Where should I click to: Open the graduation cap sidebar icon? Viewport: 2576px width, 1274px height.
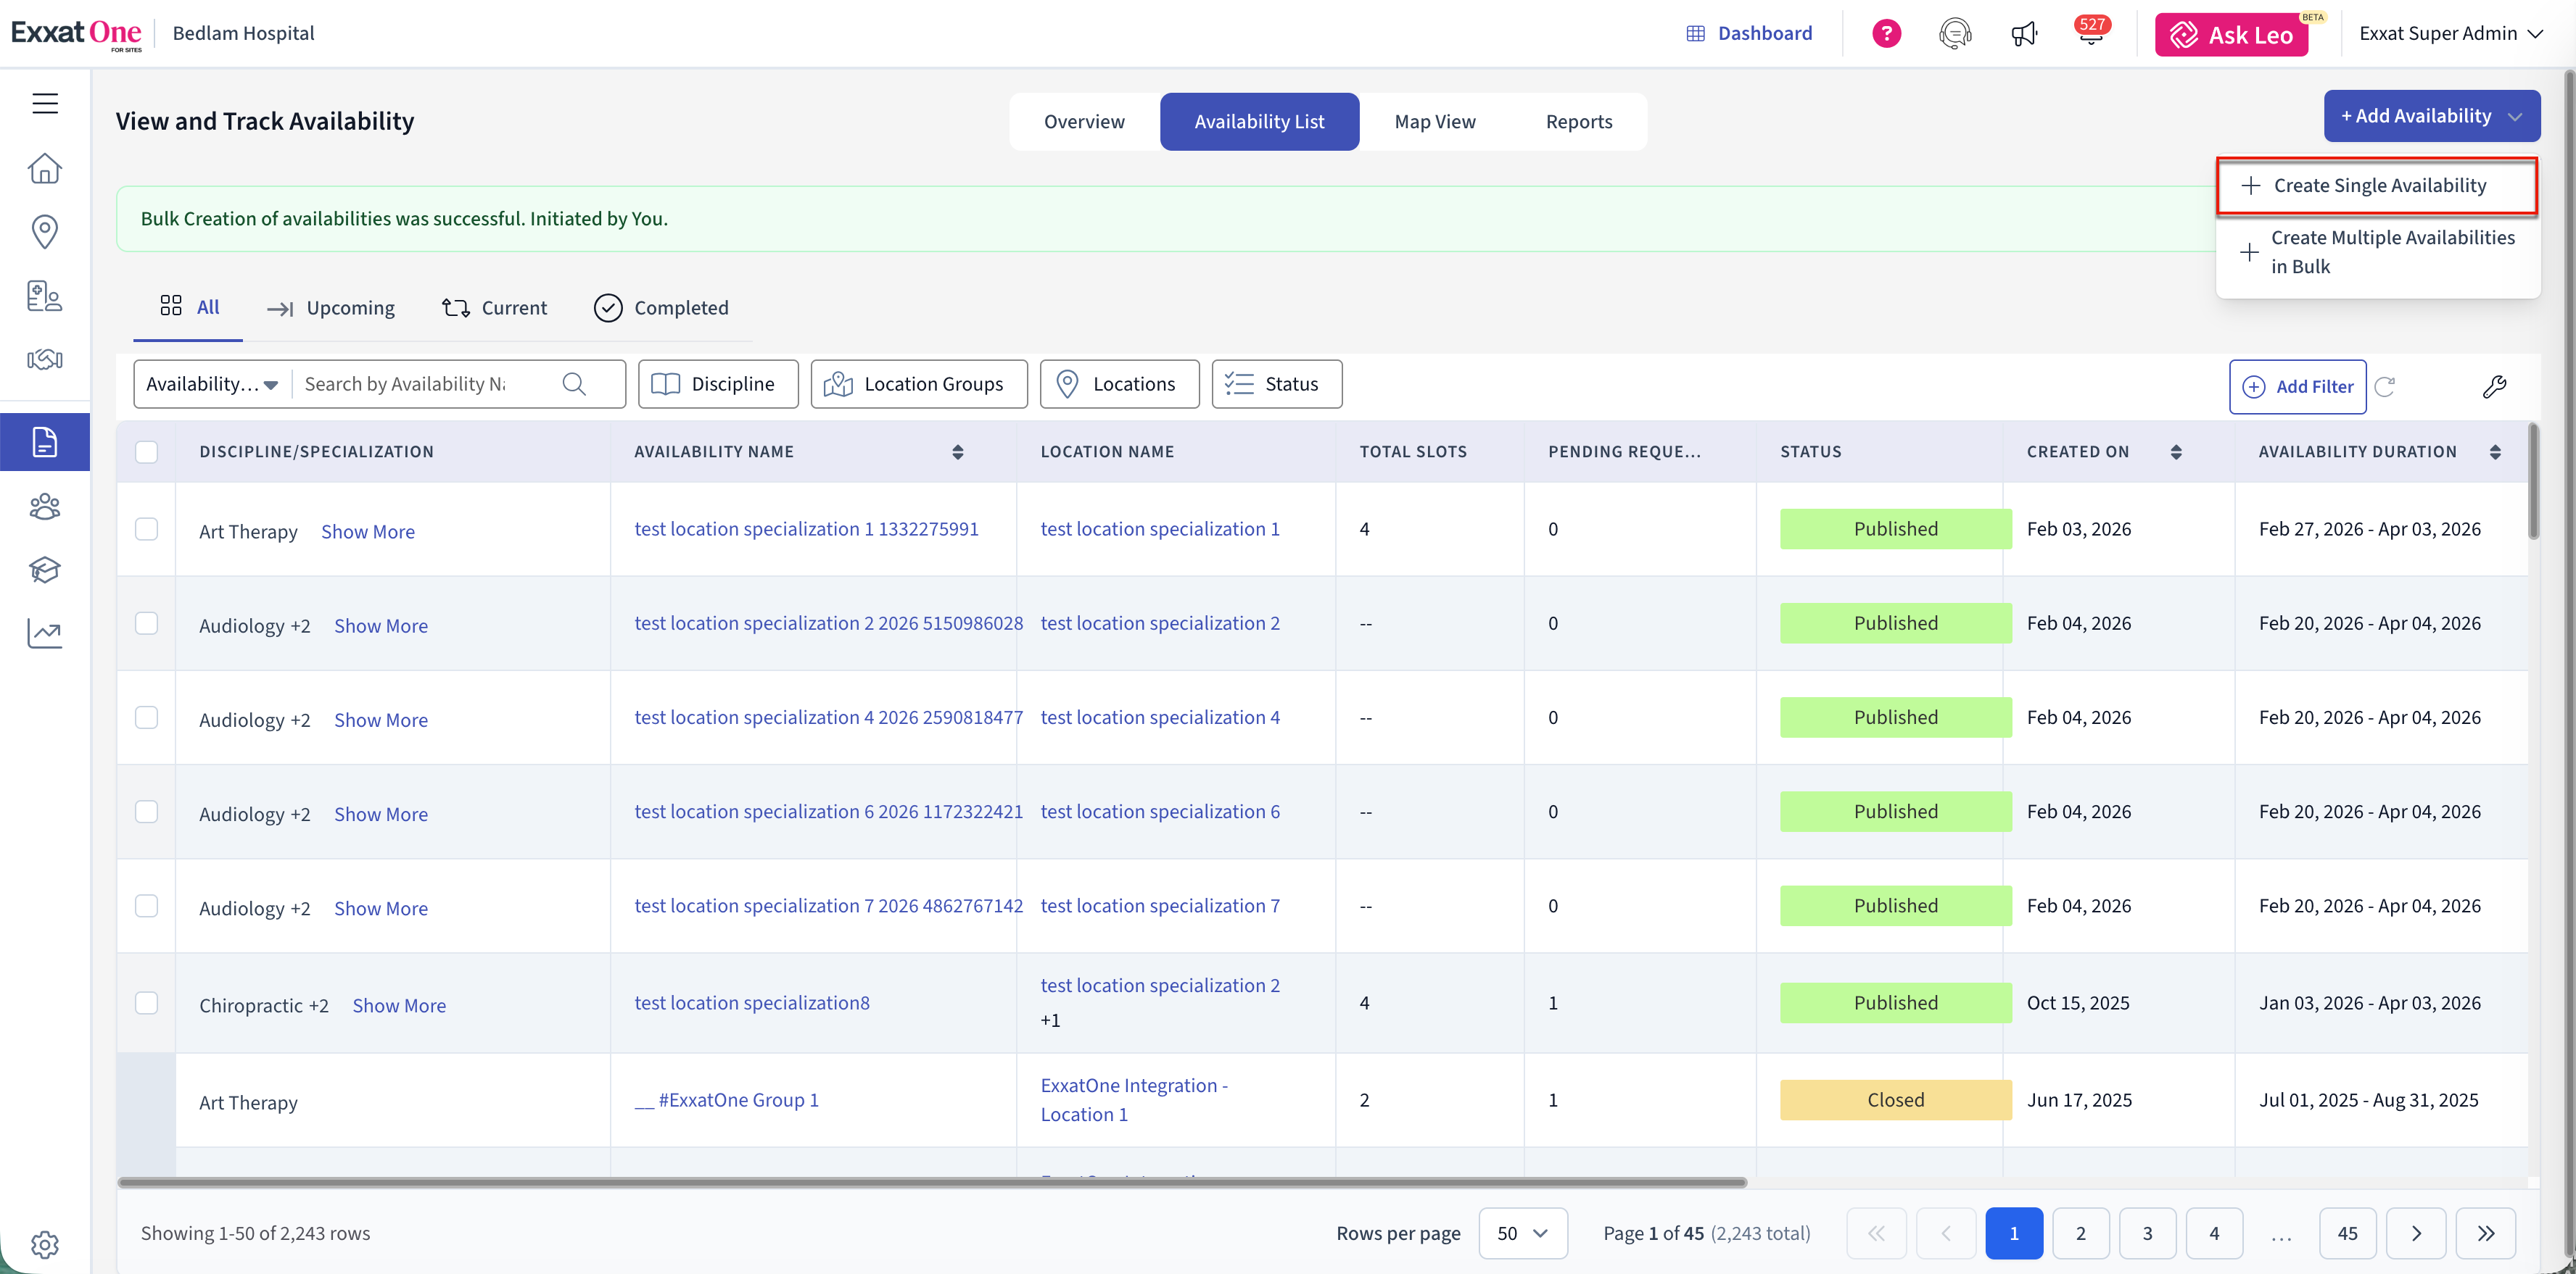pos(45,570)
